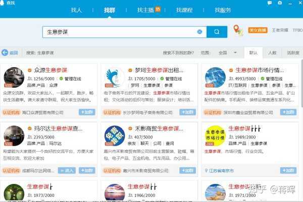
Task: Open 众源生意参谋 group title
Action: pyautogui.click(x=50, y=70)
